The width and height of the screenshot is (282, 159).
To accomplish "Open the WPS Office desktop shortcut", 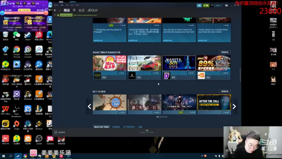I will 5,110.
